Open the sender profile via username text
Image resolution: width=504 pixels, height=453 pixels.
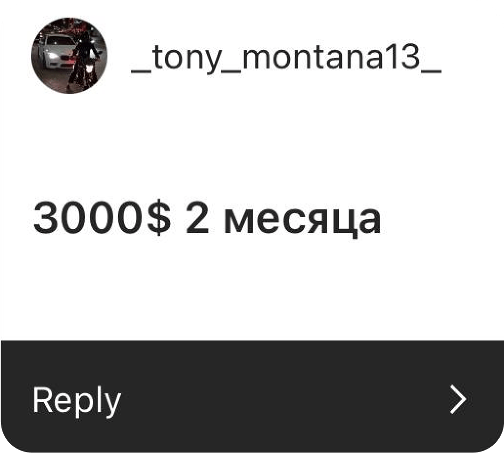(x=286, y=59)
